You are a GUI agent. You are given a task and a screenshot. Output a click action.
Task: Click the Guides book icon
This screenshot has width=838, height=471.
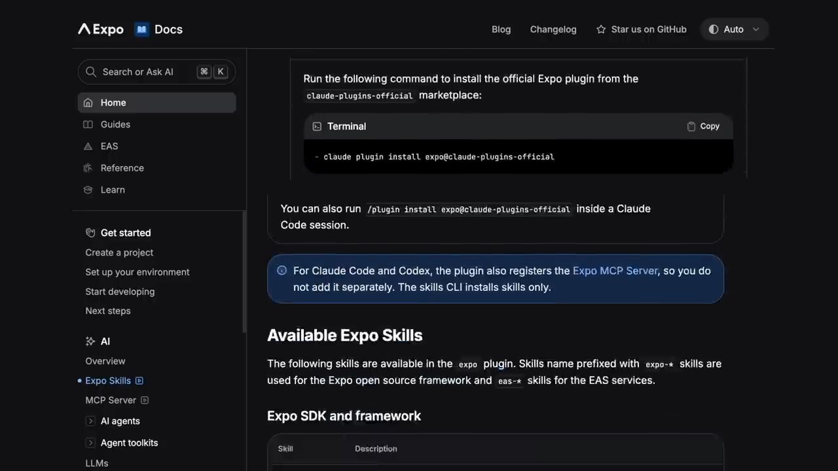click(88, 124)
